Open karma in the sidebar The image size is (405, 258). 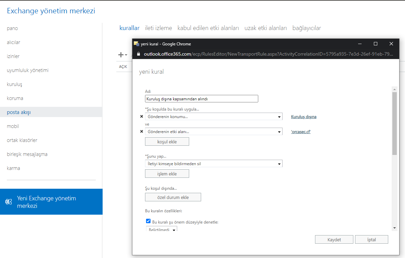click(x=13, y=168)
